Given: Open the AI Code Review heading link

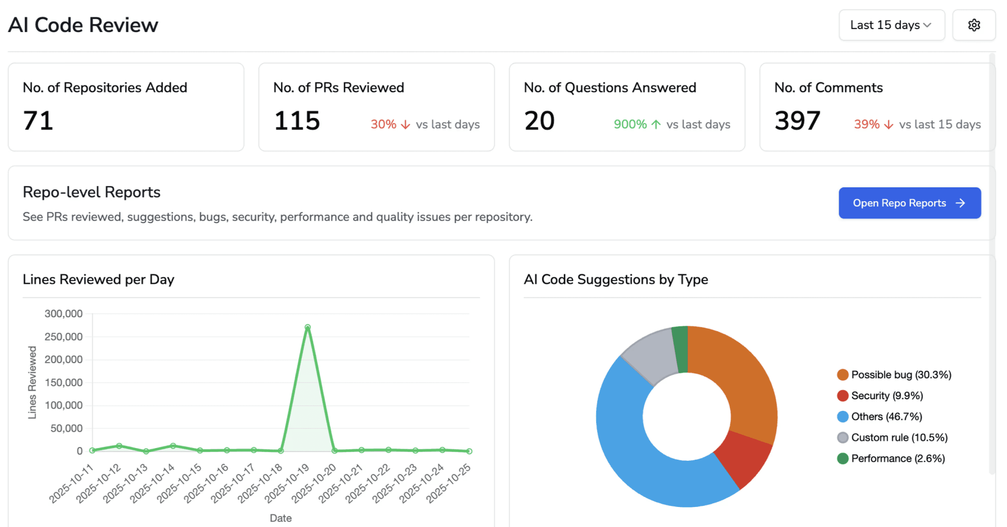Looking at the screenshot, I should click(83, 25).
